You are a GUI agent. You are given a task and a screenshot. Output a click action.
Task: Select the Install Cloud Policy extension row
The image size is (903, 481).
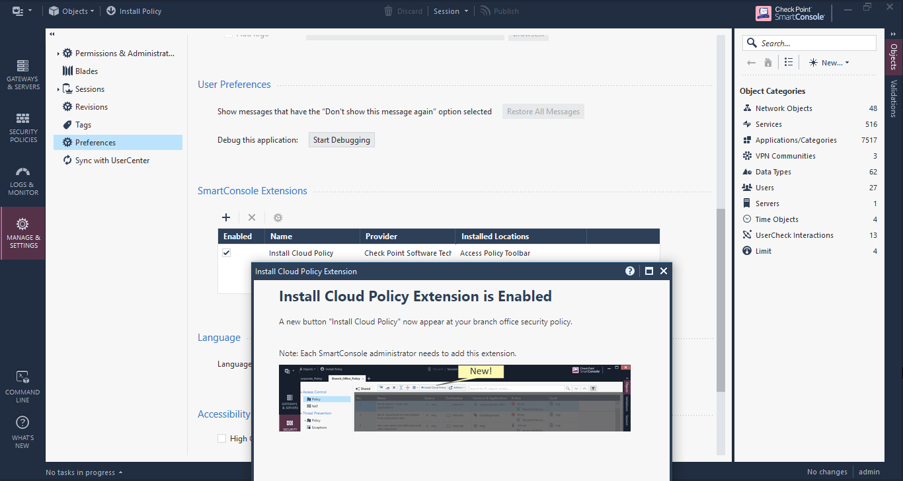[x=439, y=253]
